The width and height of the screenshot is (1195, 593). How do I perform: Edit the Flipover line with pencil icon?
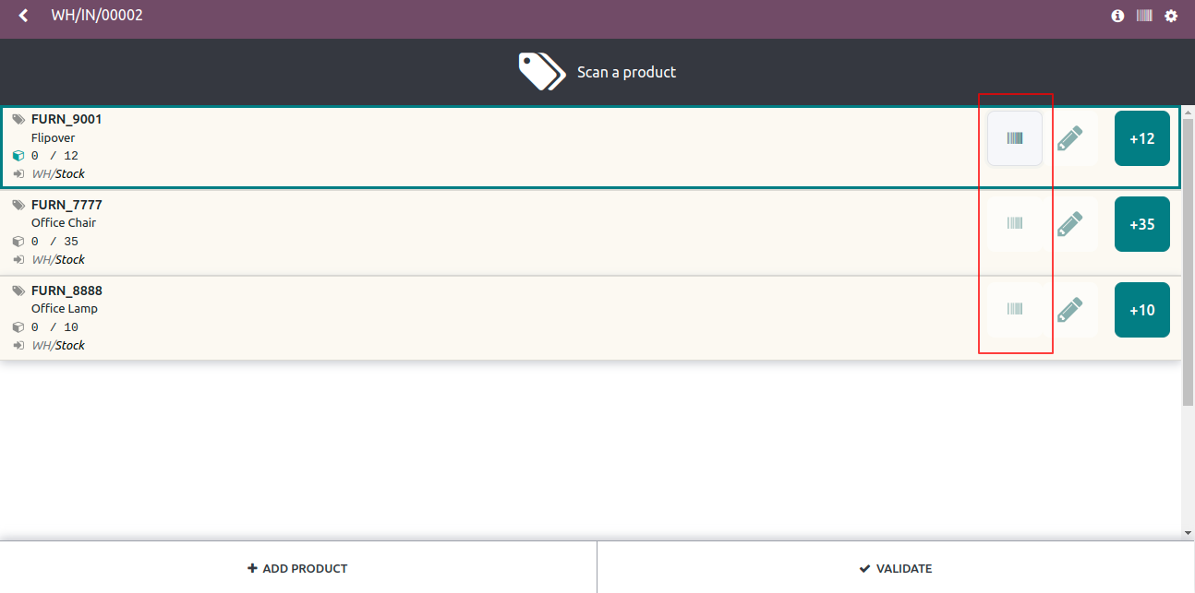[1069, 138]
